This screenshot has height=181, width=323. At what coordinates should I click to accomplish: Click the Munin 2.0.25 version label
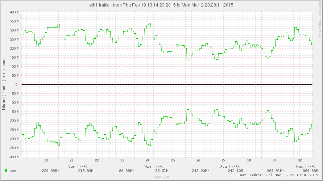click(x=161, y=177)
